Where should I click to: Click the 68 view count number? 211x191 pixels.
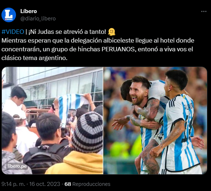(x=68, y=184)
